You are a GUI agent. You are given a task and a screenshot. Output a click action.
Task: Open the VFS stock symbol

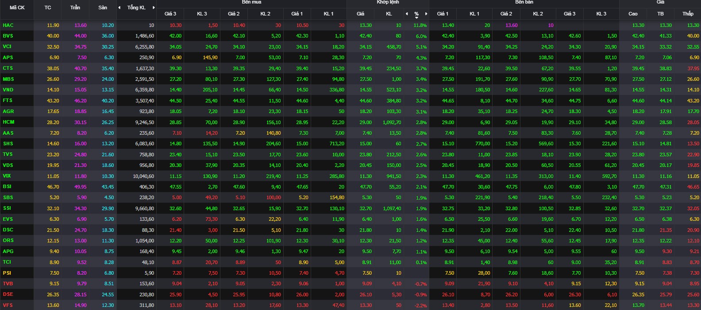pyautogui.click(x=8, y=305)
